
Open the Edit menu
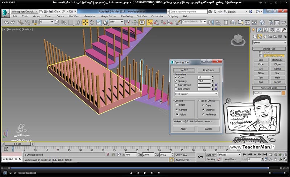click(x=15, y=16)
